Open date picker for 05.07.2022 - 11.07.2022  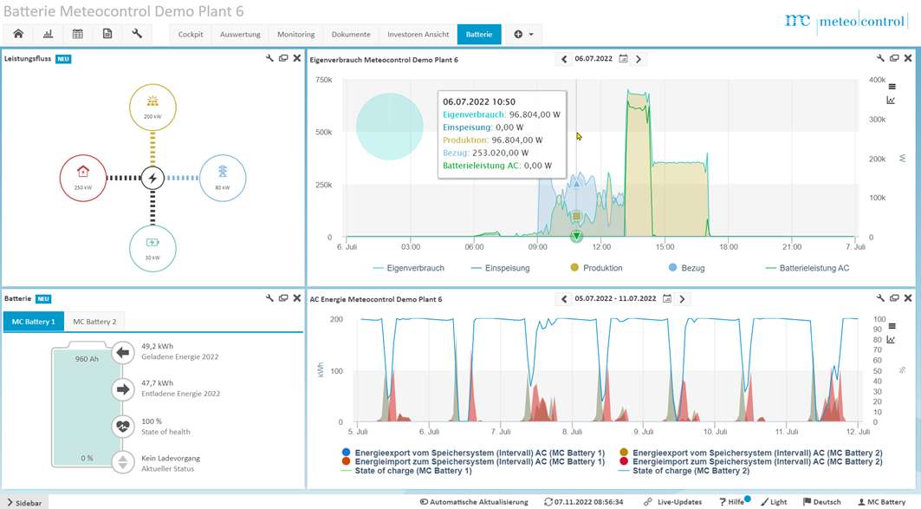pos(666,298)
